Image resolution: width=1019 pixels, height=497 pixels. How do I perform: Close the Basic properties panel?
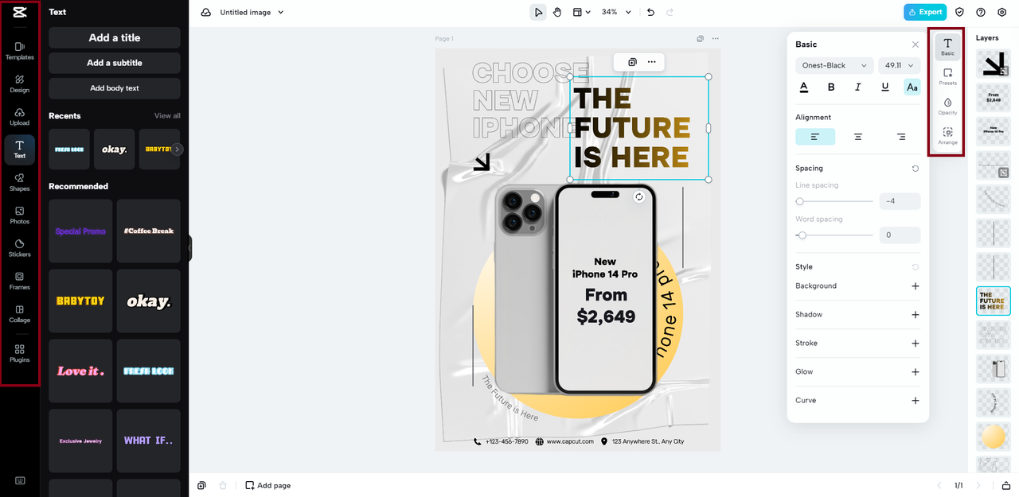915,45
